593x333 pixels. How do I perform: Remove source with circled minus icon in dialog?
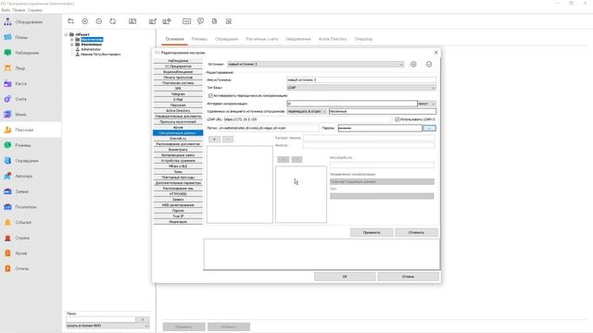(x=429, y=64)
